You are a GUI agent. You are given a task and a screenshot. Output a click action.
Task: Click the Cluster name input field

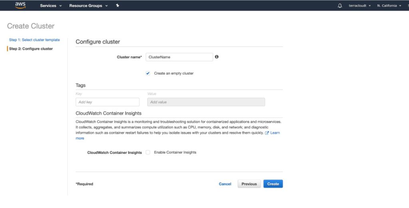(x=179, y=57)
